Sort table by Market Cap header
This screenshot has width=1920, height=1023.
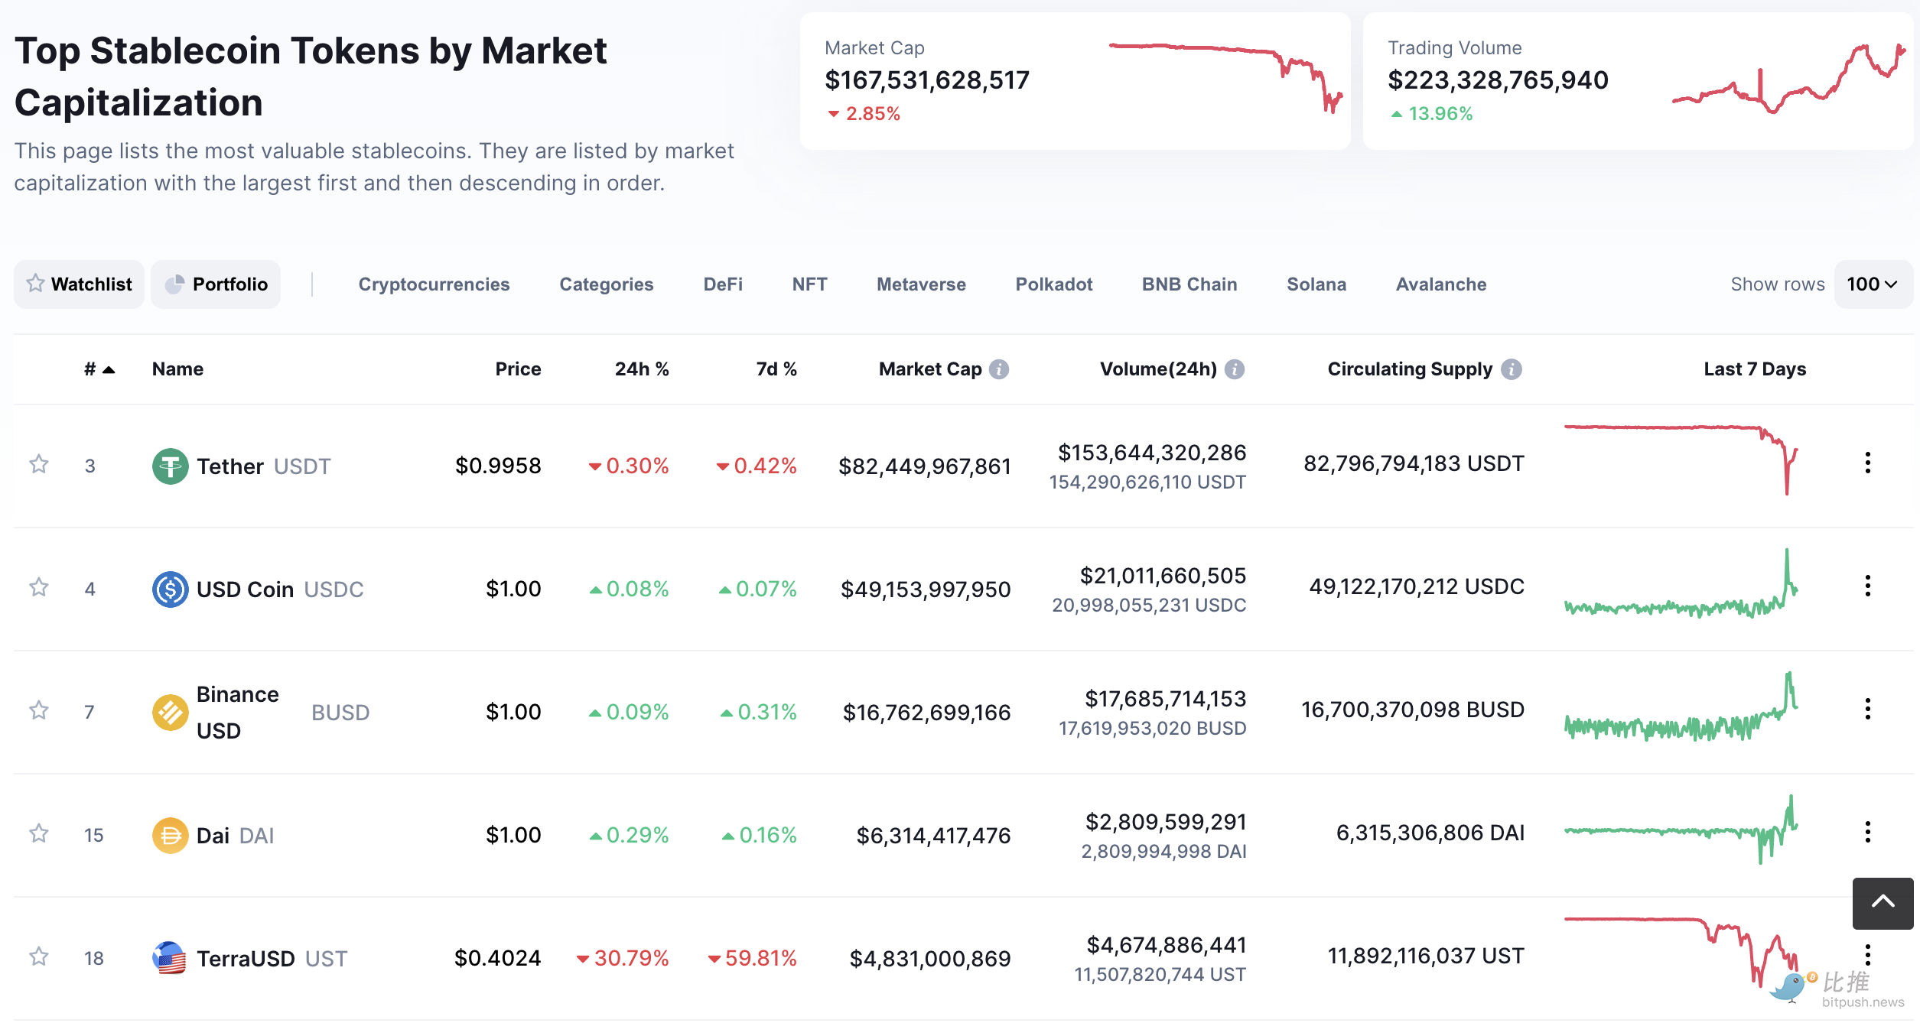click(x=930, y=369)
